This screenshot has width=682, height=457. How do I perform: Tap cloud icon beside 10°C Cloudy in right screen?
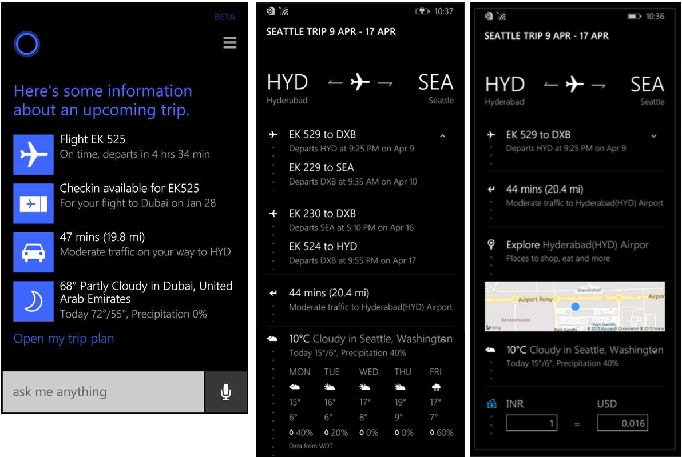tap(490, 350)
